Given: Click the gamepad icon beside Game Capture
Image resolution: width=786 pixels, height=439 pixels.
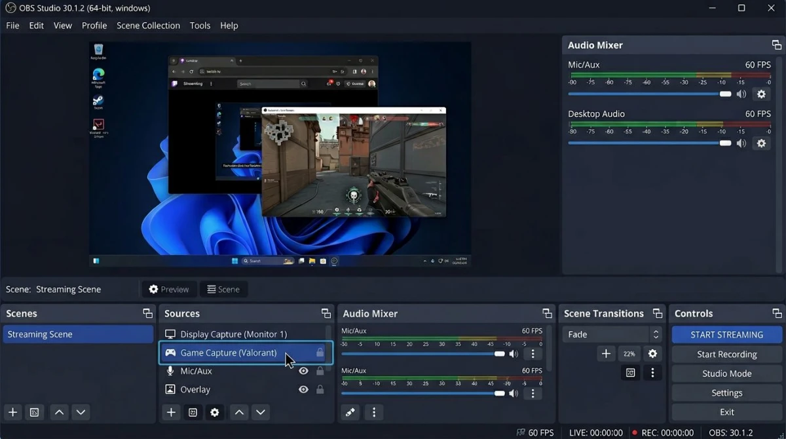Looking at the screenshot, I should (x=170, y=353).
